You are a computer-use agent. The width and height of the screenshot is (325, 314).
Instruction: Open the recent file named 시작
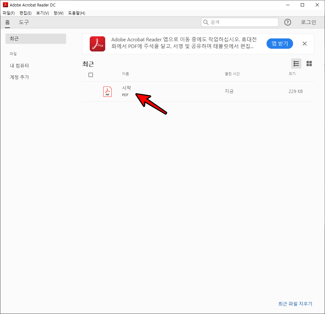coord(126,88)
